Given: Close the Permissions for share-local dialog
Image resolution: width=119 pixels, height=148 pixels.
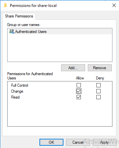Looking at the screenshot, I should (114, 5).
